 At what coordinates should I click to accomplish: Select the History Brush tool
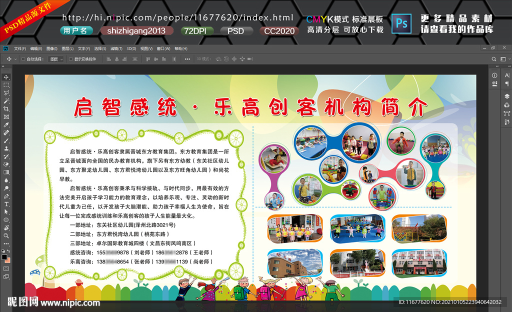6,156
